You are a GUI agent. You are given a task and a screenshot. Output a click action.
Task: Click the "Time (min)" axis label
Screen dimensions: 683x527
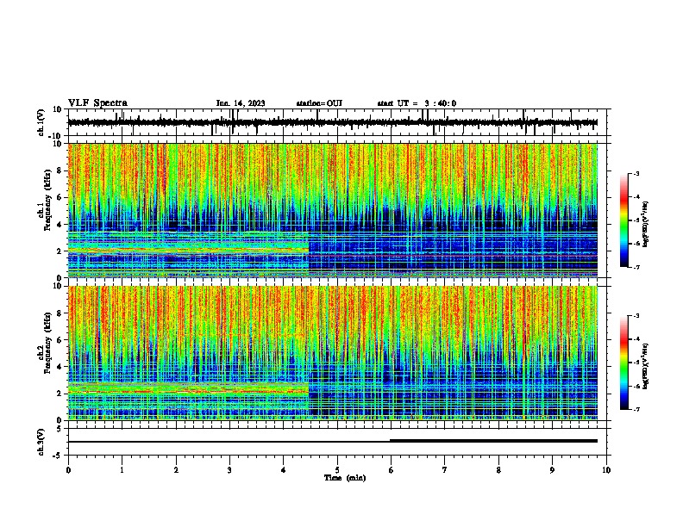[x=345, y=478]
